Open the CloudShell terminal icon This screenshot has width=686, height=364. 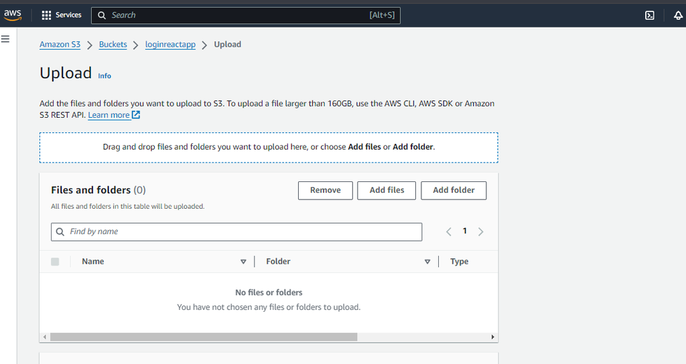pyautogui.click(x=649, y=15)
